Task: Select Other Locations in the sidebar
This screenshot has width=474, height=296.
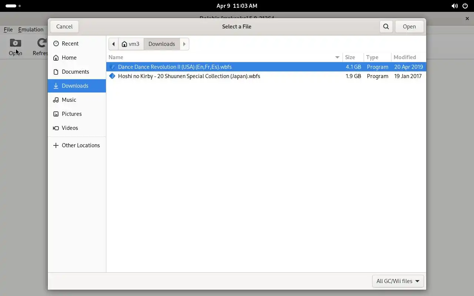Action: pyautogui.click(x=77, y=145)
